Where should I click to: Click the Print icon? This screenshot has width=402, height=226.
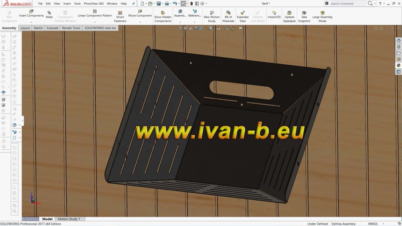click(x=166, y=4)
